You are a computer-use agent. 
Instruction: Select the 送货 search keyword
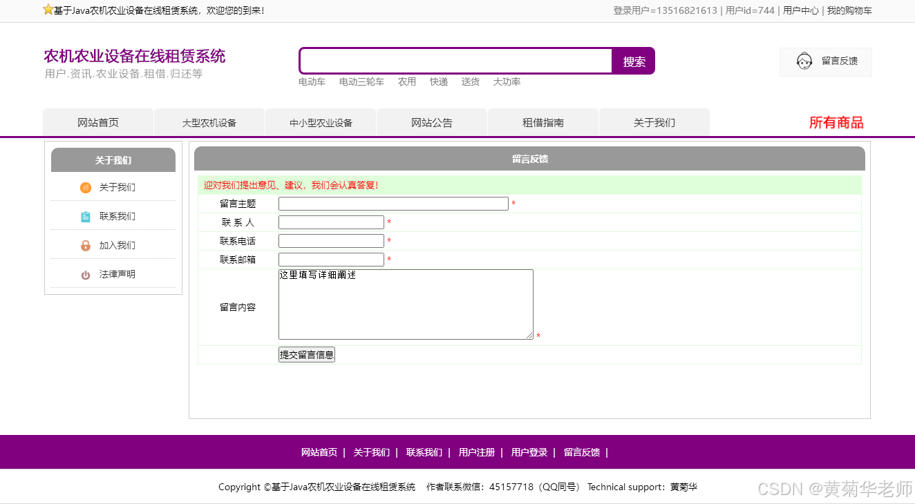[471, 81]
